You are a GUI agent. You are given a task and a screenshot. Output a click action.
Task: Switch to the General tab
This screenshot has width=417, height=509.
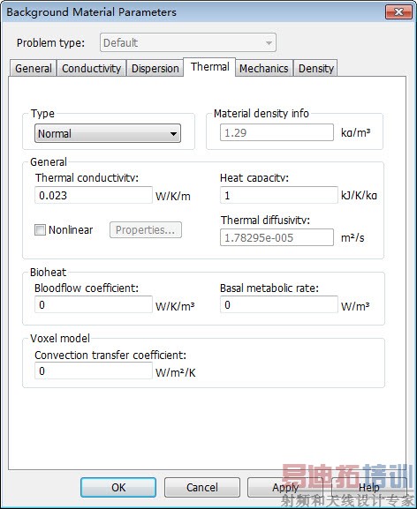point(34,68)
